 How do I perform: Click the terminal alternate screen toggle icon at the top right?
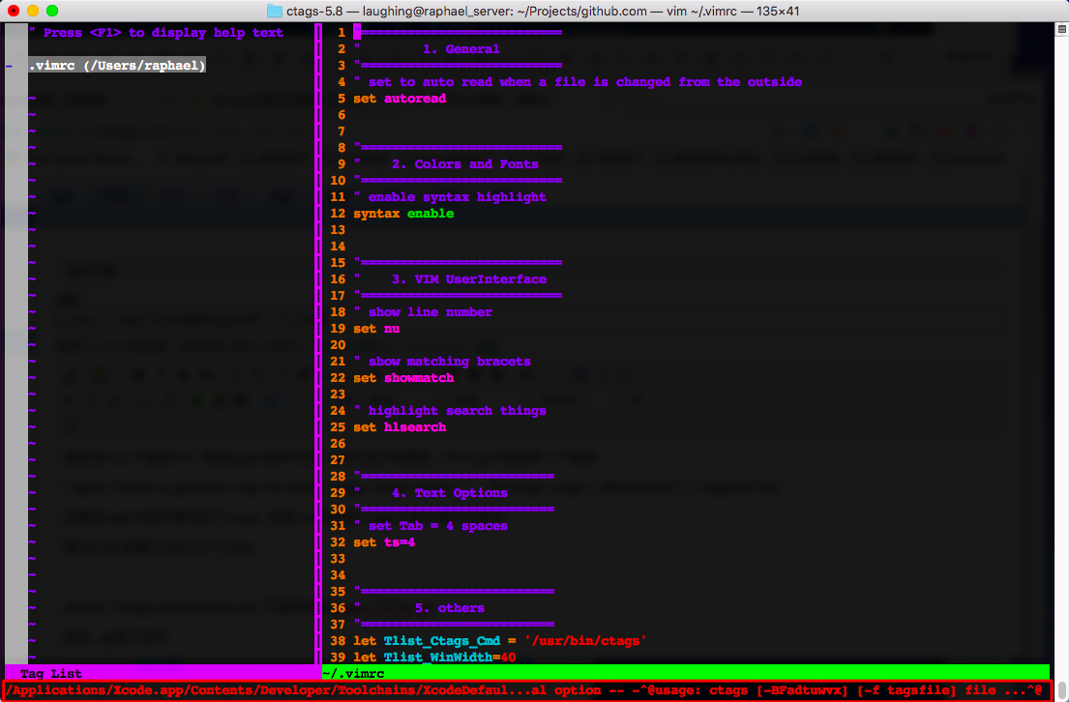(1061, 29)
